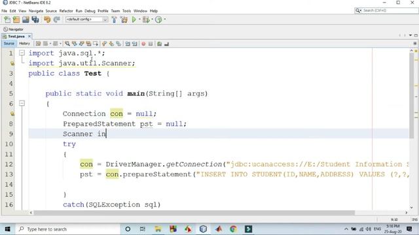Click the Find Selection magnifier icon
Screen dimensions: 419x235
coord(67,44)
